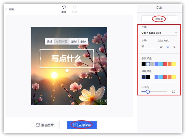Choose the yellow background color swatch
Screen dimensions: 186x137
click(173, 77)
